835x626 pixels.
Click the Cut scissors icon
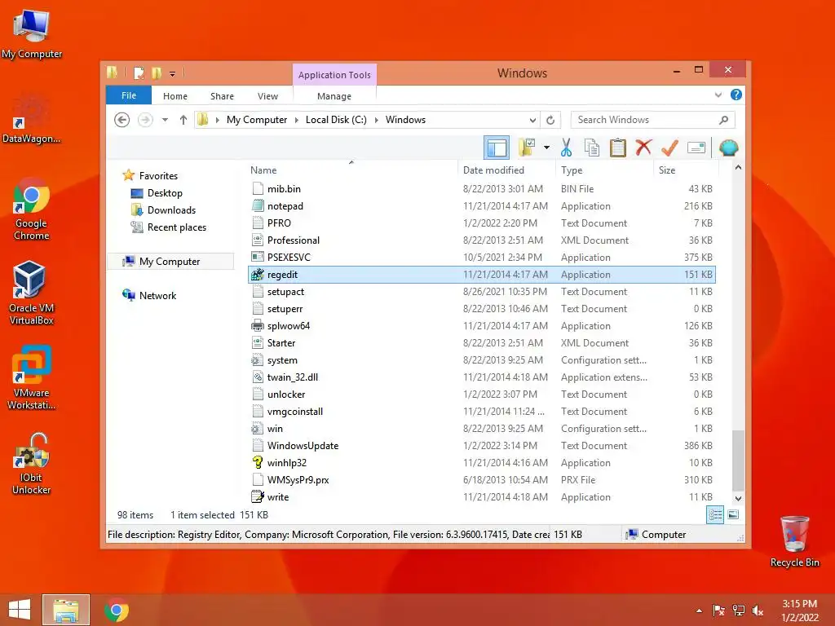566,148
